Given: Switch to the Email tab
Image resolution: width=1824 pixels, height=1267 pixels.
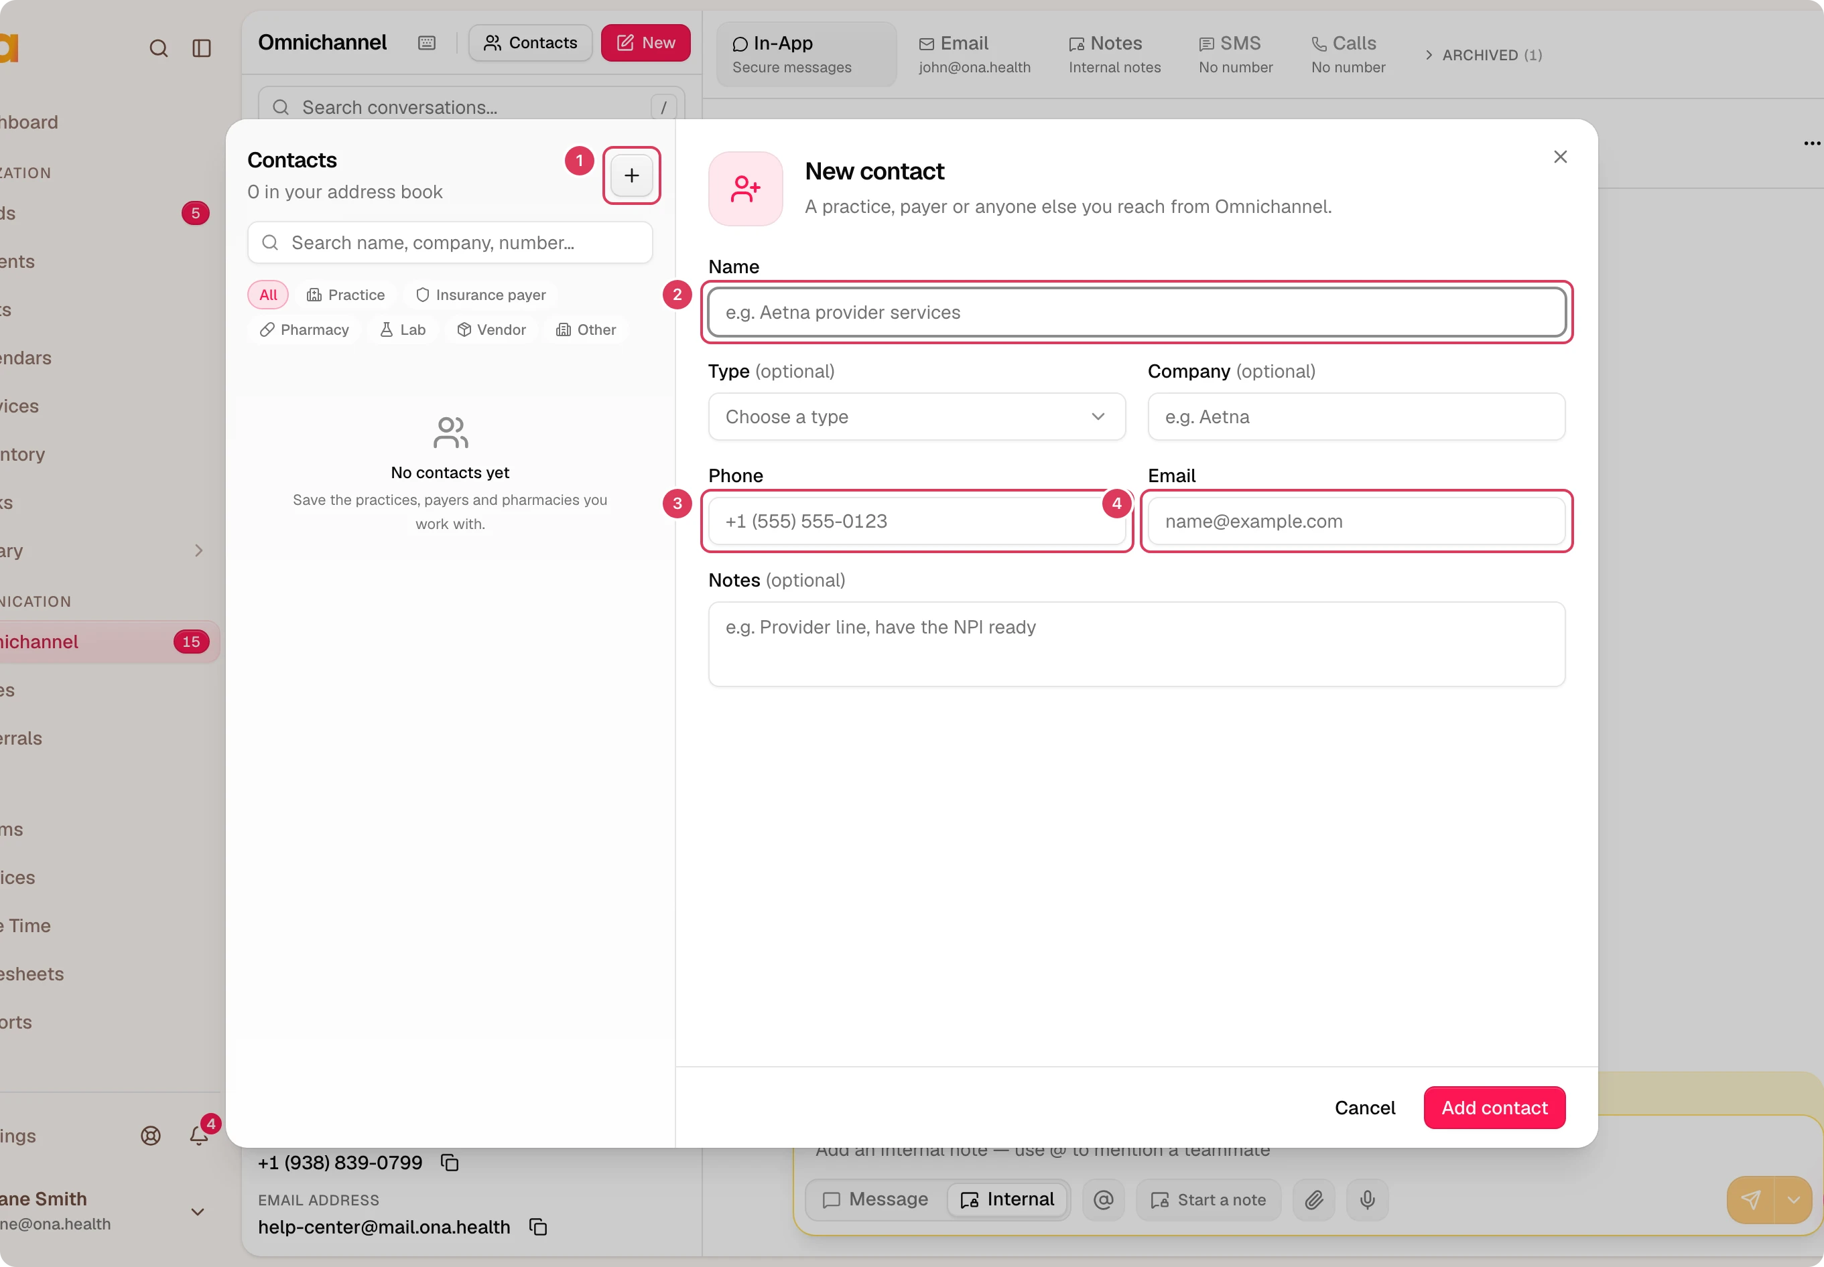Looking at the screenshot, I should [x=975, y=54].
